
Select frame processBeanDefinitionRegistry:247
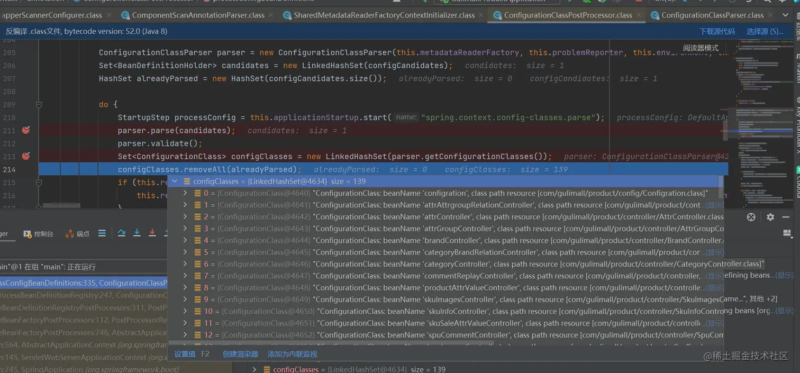click(84, 295)
